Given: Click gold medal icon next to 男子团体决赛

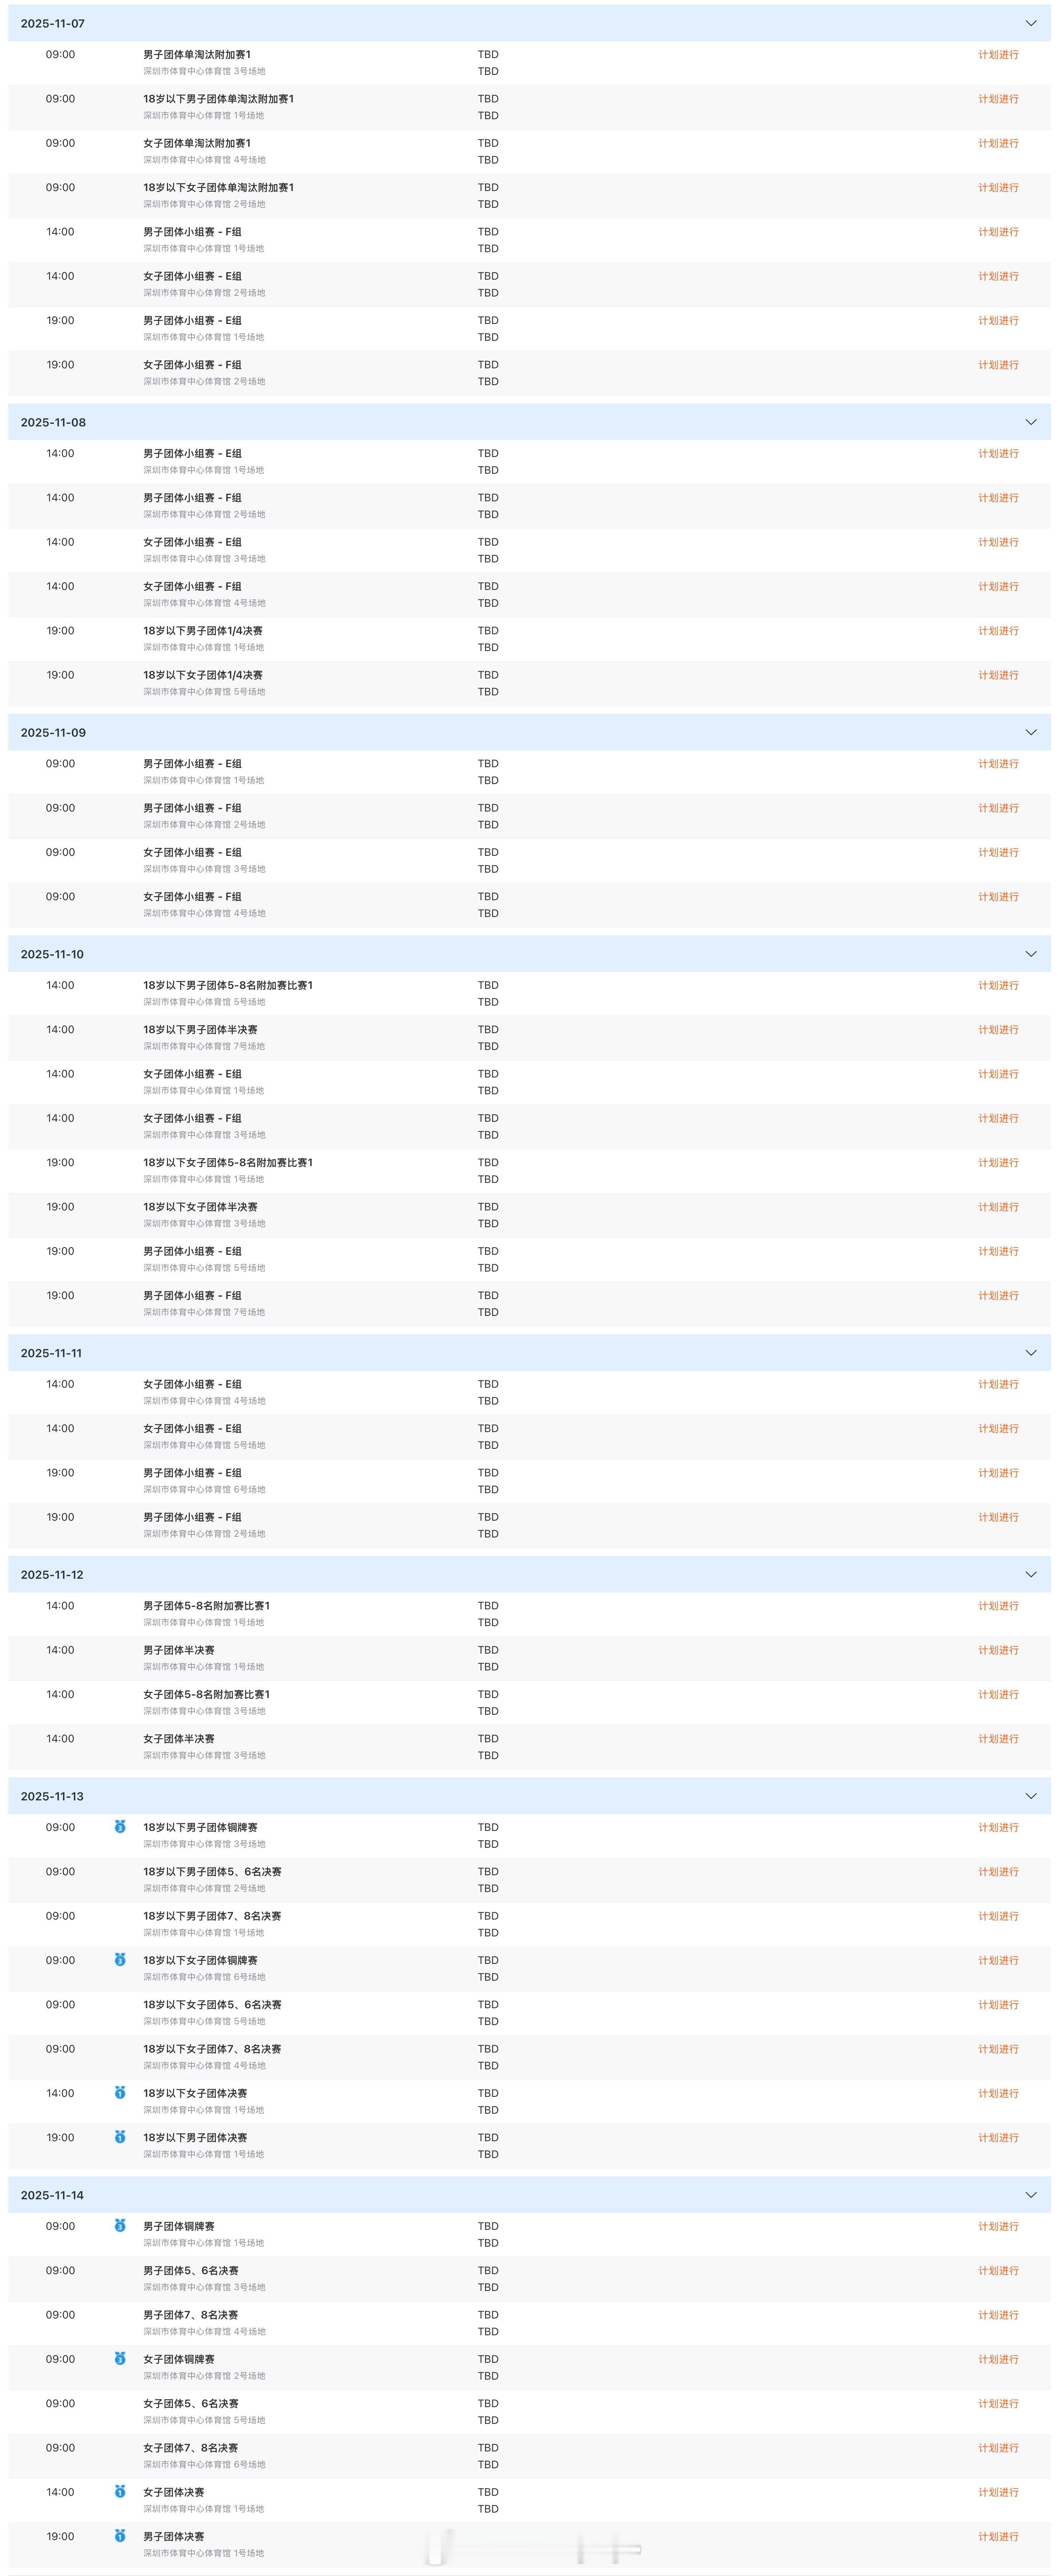Looking at the screenshot, I should click(120, 2536).
